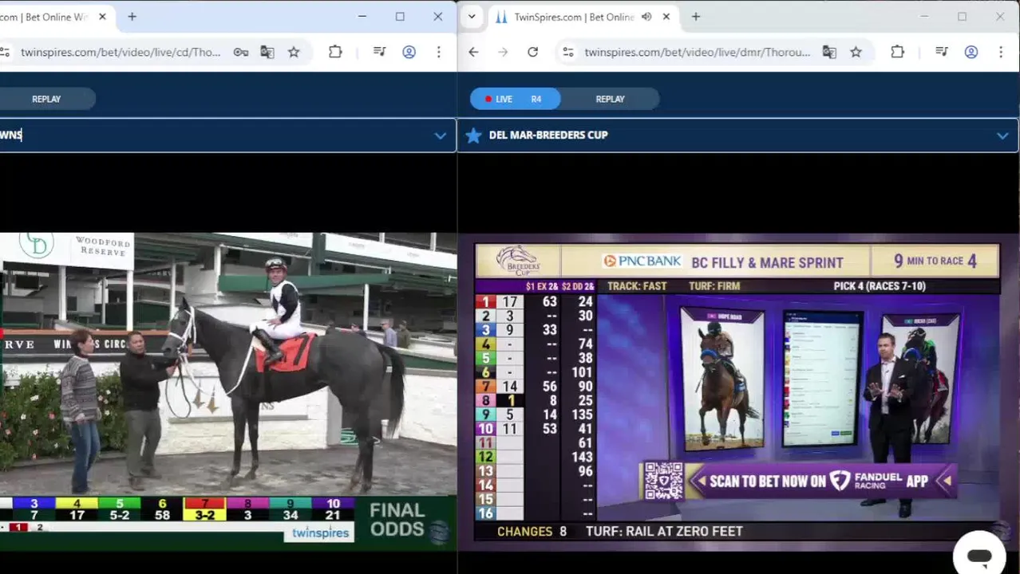Minimize the left browser window
1020x574 pixels.
[x=362, y=16]
